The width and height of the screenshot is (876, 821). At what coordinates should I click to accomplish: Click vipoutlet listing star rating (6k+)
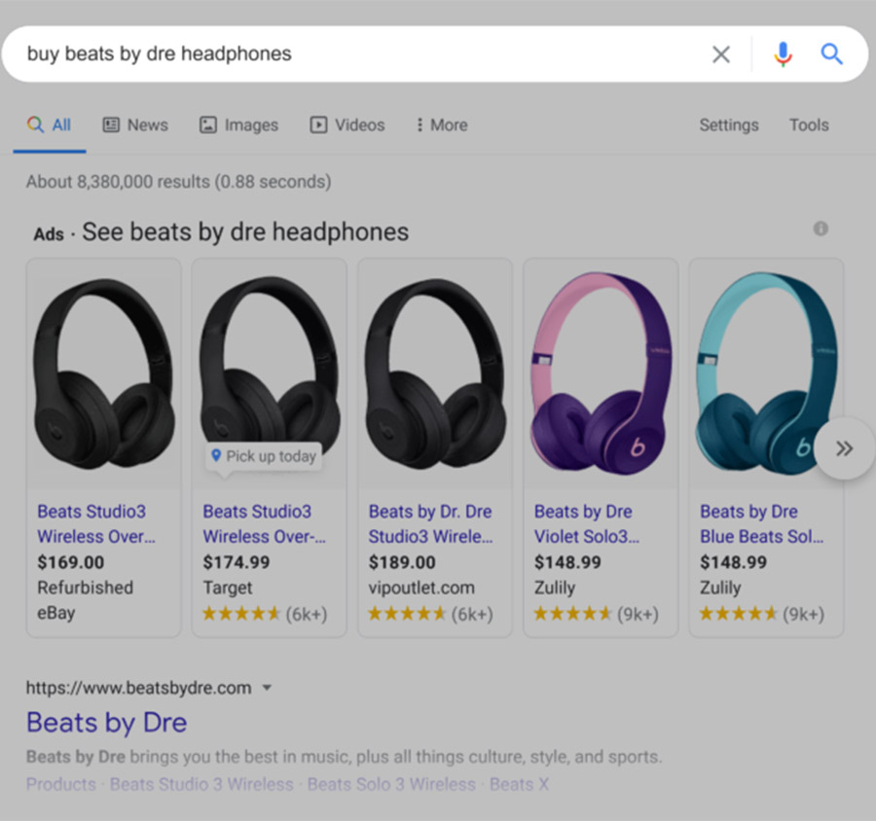click(430, 614)
